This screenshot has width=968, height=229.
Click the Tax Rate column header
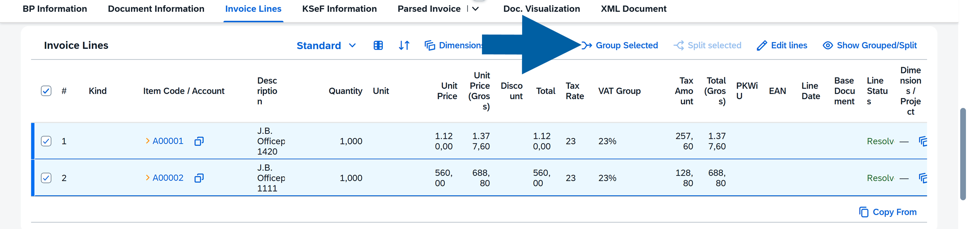click(574, 91)
